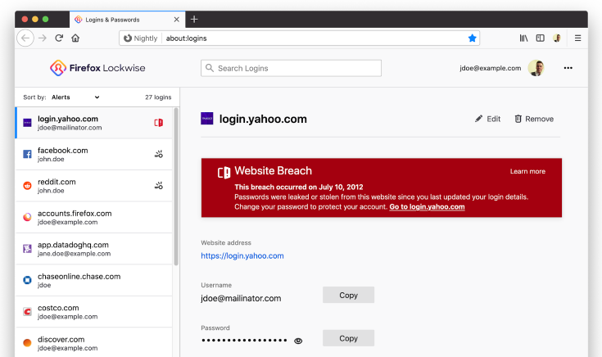
Task: Click the Discover favicon in list
Action: tap(27, 343)
